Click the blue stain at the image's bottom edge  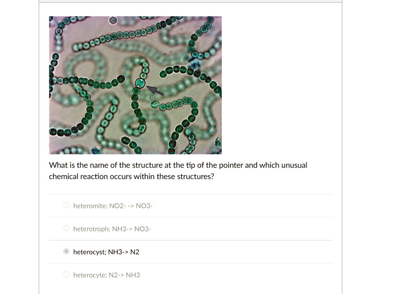tap(97, 151)
